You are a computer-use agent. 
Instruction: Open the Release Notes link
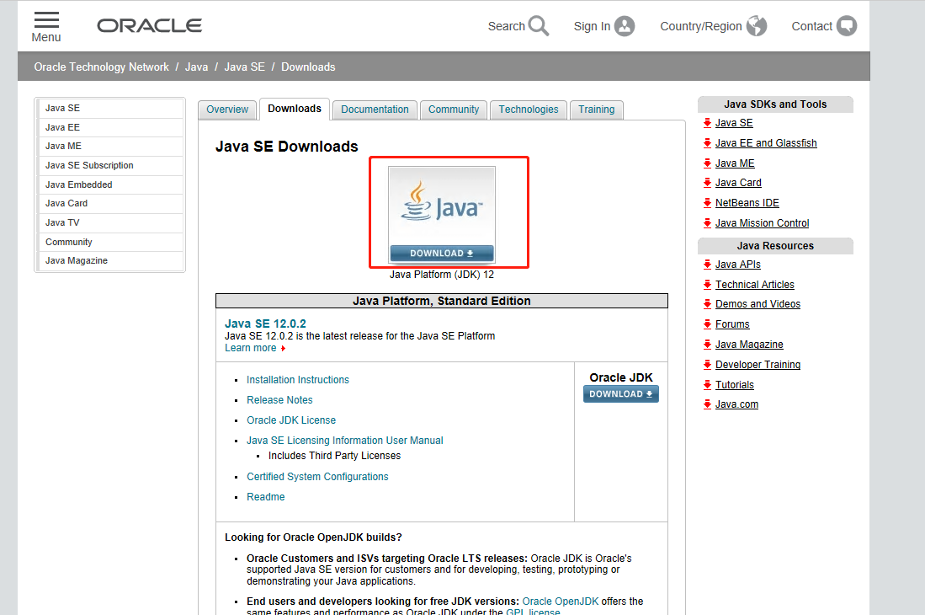point(279,399)
